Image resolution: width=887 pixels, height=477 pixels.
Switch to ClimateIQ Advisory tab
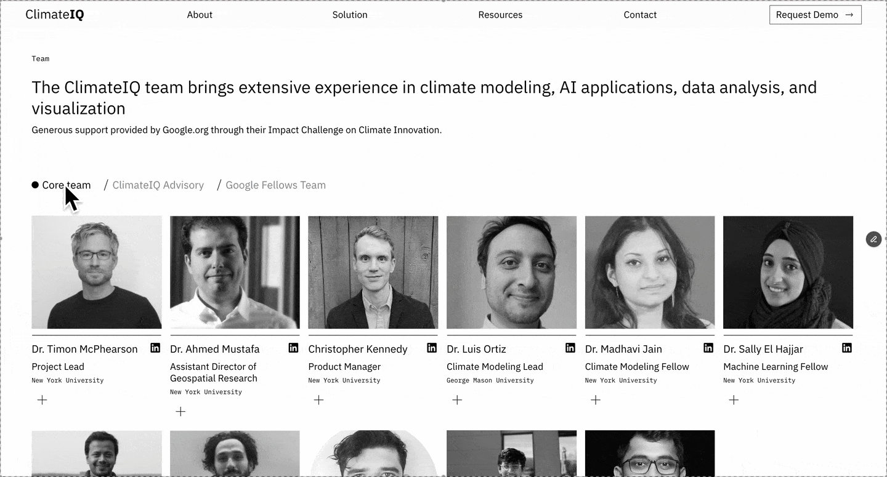coord(158,185)
